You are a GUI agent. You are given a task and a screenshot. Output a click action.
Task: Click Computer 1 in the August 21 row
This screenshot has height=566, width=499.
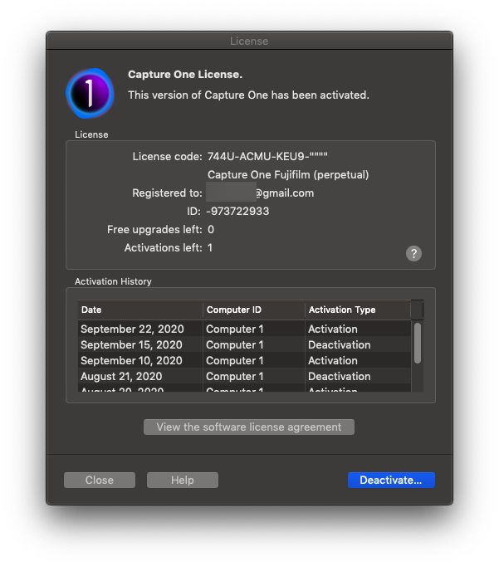(235, 377)
